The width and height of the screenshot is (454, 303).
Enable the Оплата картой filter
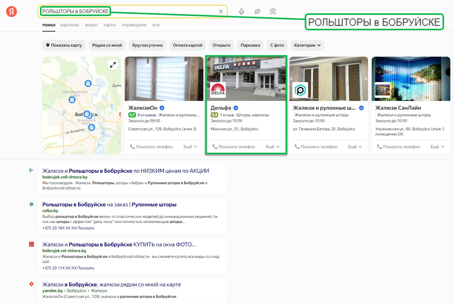(188, 45)
